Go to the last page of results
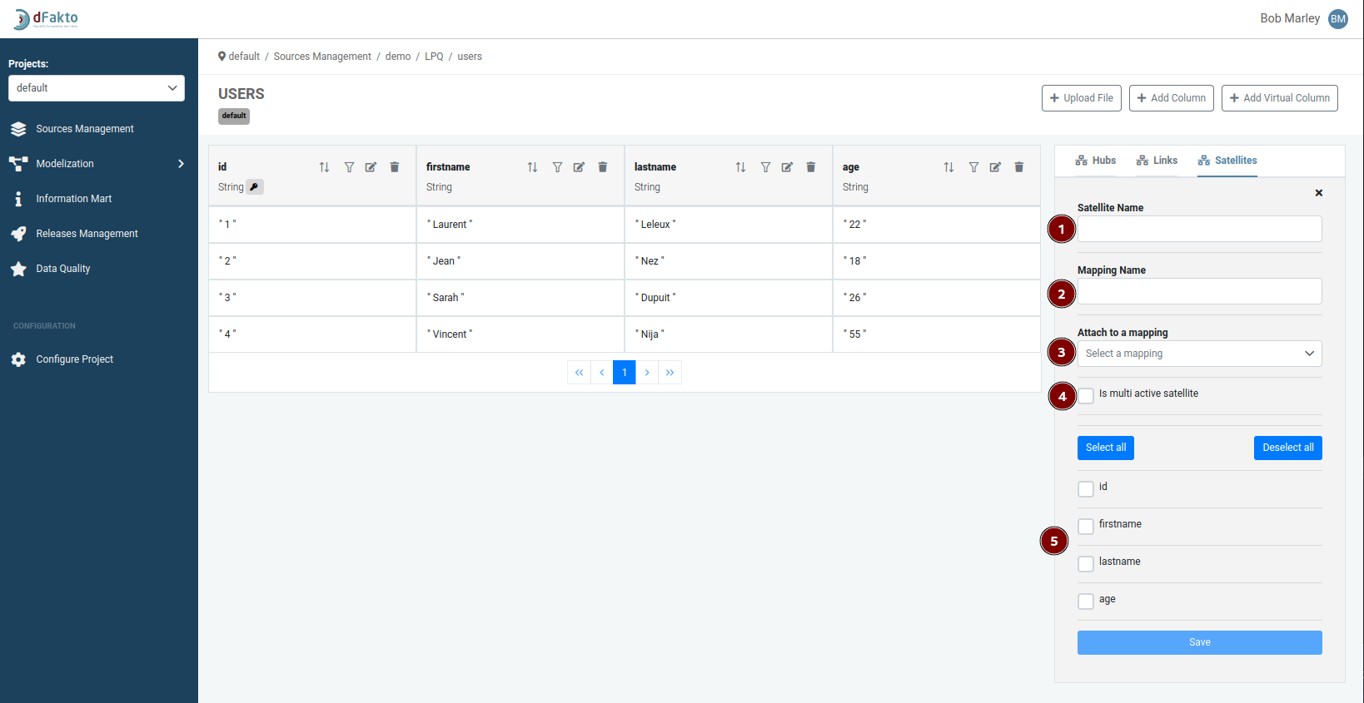Screen dimensions: 1364x703 point(670,373)
